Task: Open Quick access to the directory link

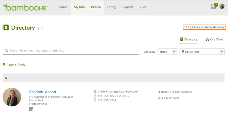Action: 204,27
